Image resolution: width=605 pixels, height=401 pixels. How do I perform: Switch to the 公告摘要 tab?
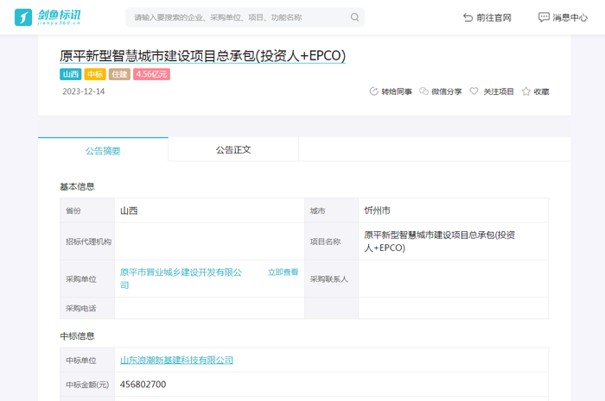click(x=103, y=150)
